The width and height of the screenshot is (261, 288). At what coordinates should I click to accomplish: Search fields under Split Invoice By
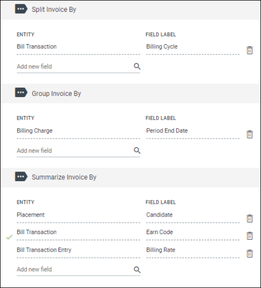pyautogui.click(x=137, y=66)
